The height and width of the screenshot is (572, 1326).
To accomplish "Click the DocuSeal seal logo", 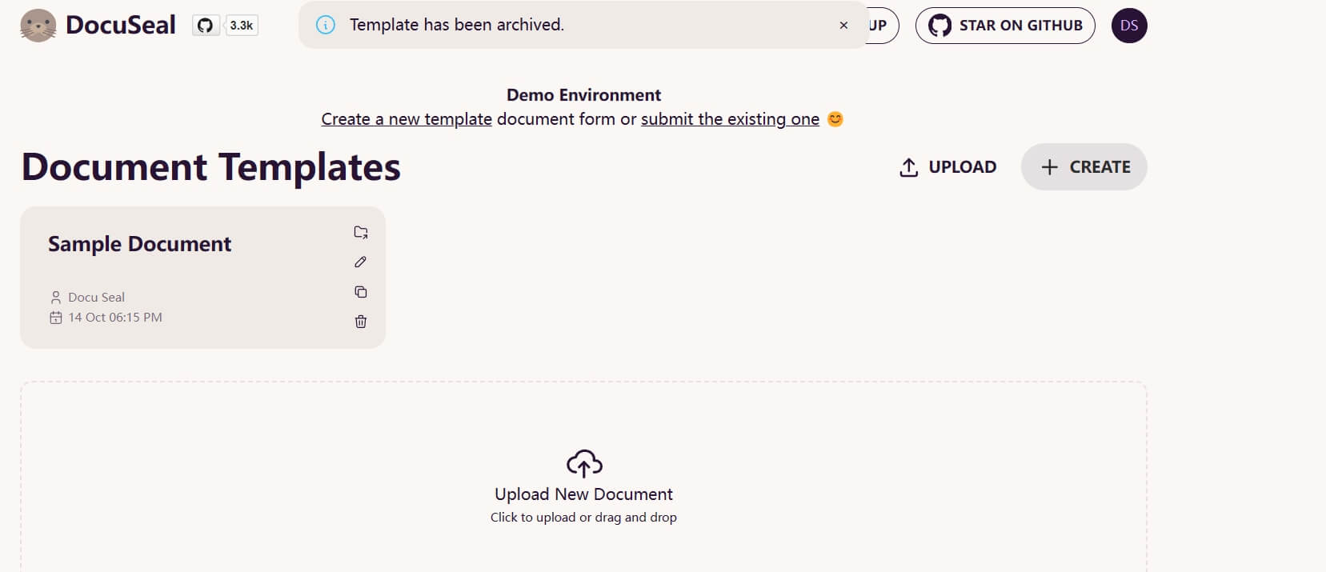I will 38,26.
